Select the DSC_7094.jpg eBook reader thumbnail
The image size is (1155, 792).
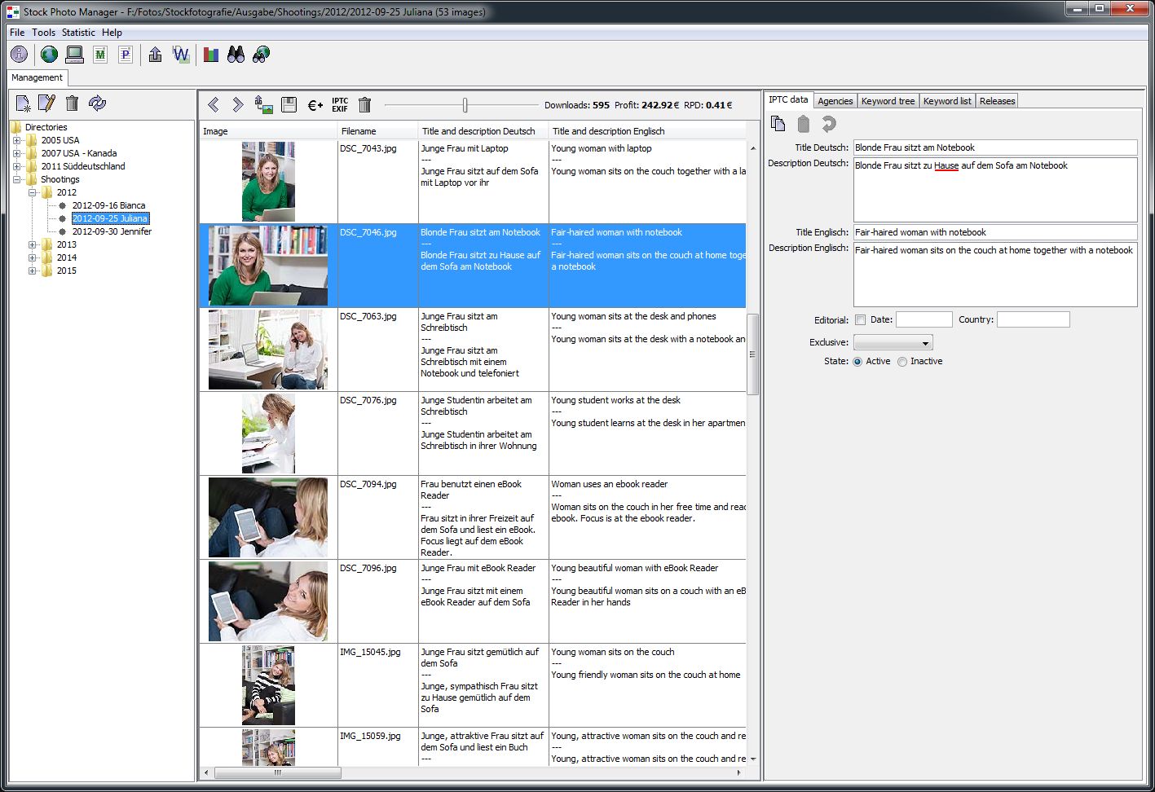268,517
